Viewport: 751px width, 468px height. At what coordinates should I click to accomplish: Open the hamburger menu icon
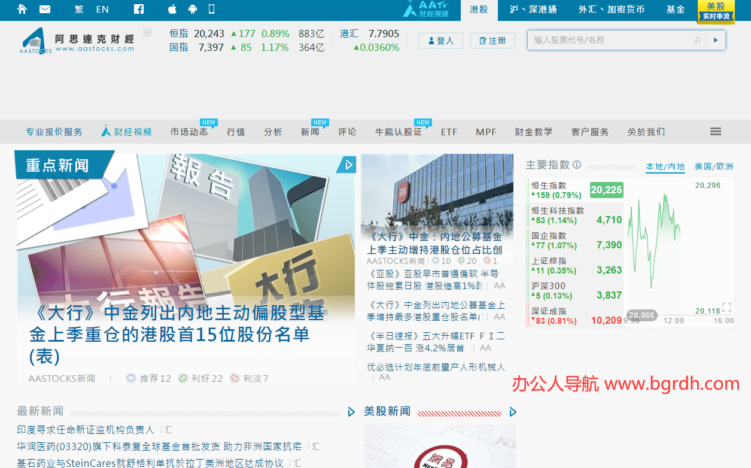tap(716, 132)
